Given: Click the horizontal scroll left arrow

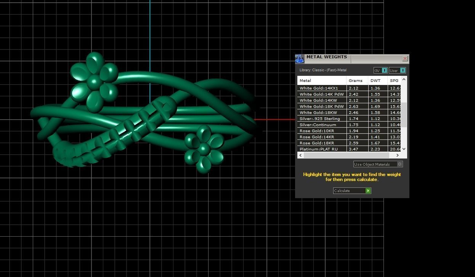Looking at the screenshot, I should (301, 155).
